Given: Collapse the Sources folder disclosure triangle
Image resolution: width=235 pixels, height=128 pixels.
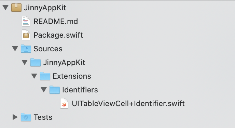Looking at the screenshot, I should [15, 49].
